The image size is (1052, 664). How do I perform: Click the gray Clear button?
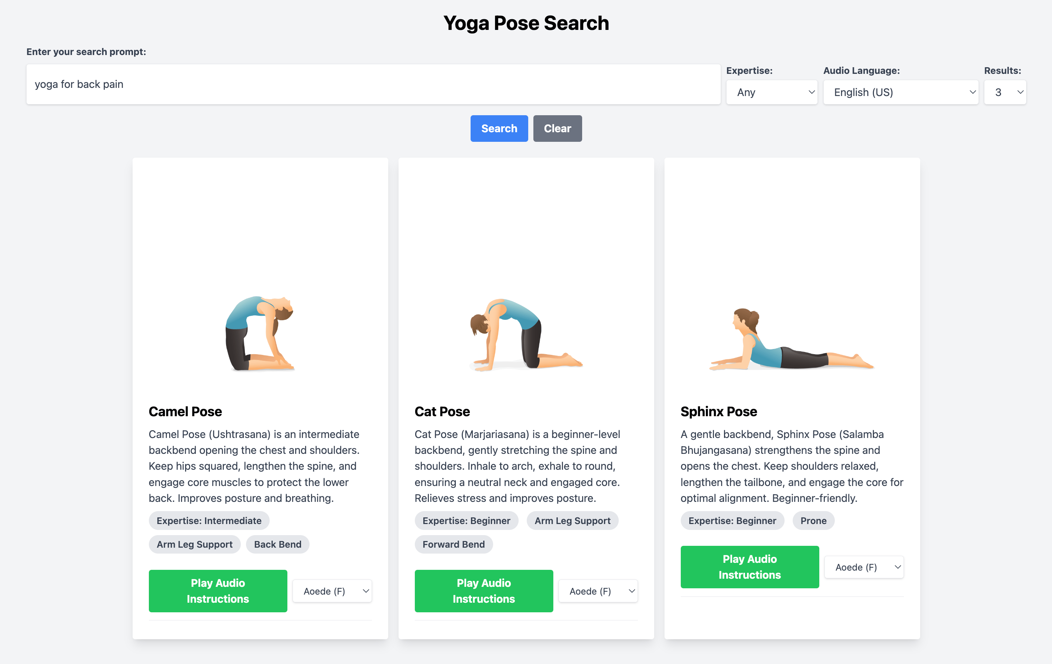(557, 129)
